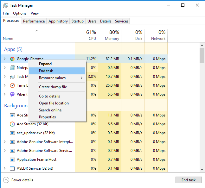Click the Task Manager icon in Apps list
205x188 pixels.
12,77
